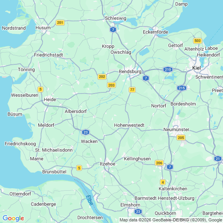
Task: Select the Itzehoe town label
Action: coord(107,164)
